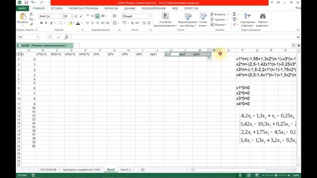
Task: Open the ФАЙЛ (File) tab
Action: 22,8
